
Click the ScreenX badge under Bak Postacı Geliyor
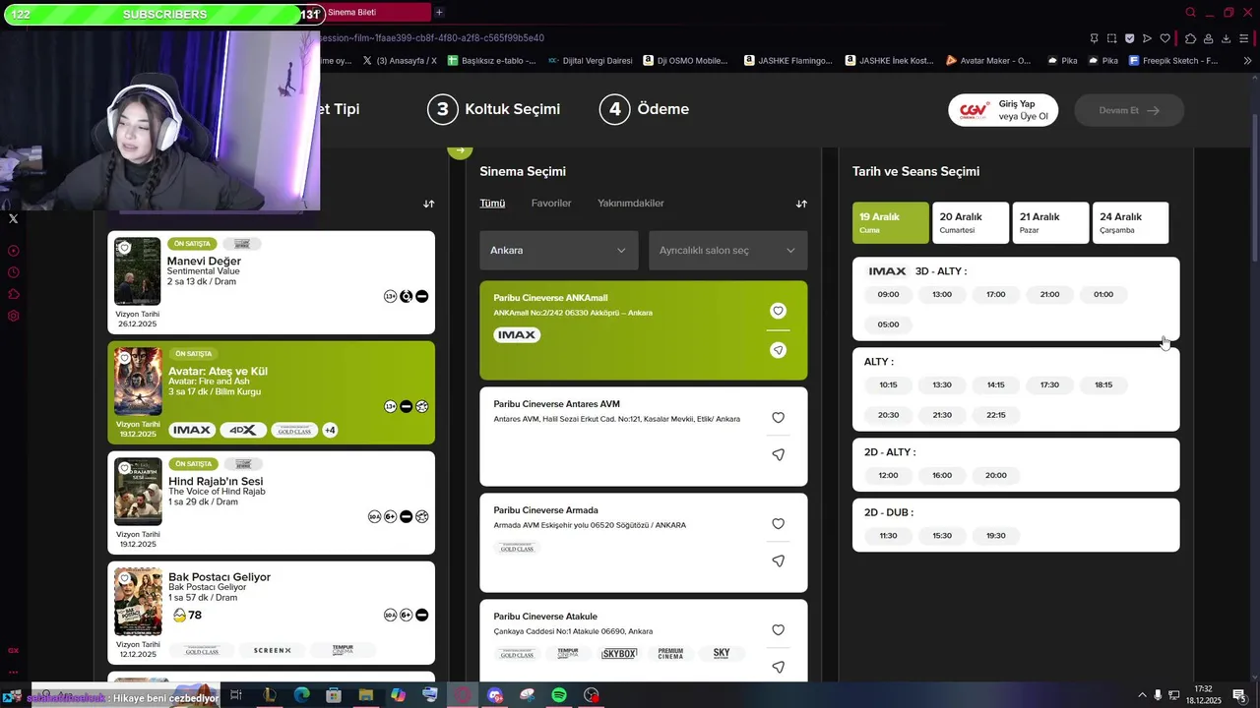(x=272, y=650)
